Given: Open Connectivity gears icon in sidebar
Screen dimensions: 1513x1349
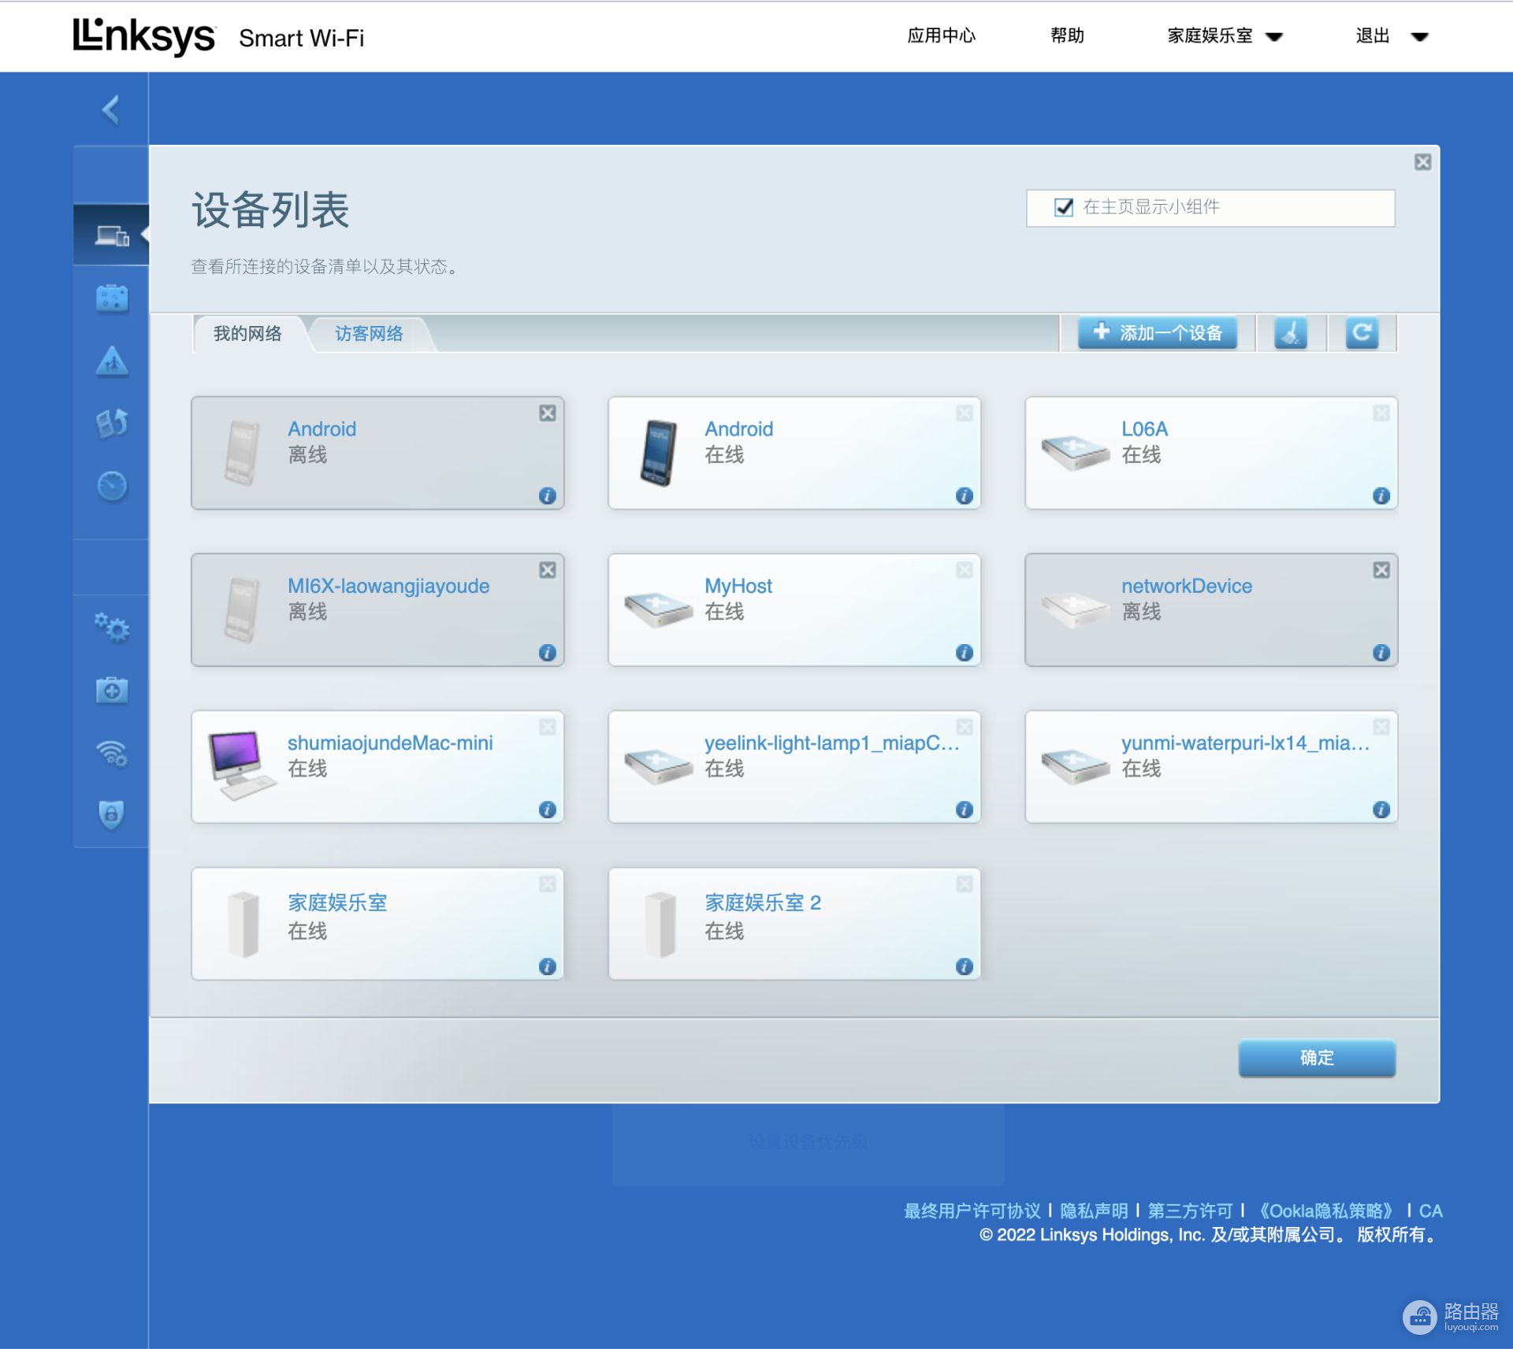Looking at the screenshot, I should (x=112, y=628).
